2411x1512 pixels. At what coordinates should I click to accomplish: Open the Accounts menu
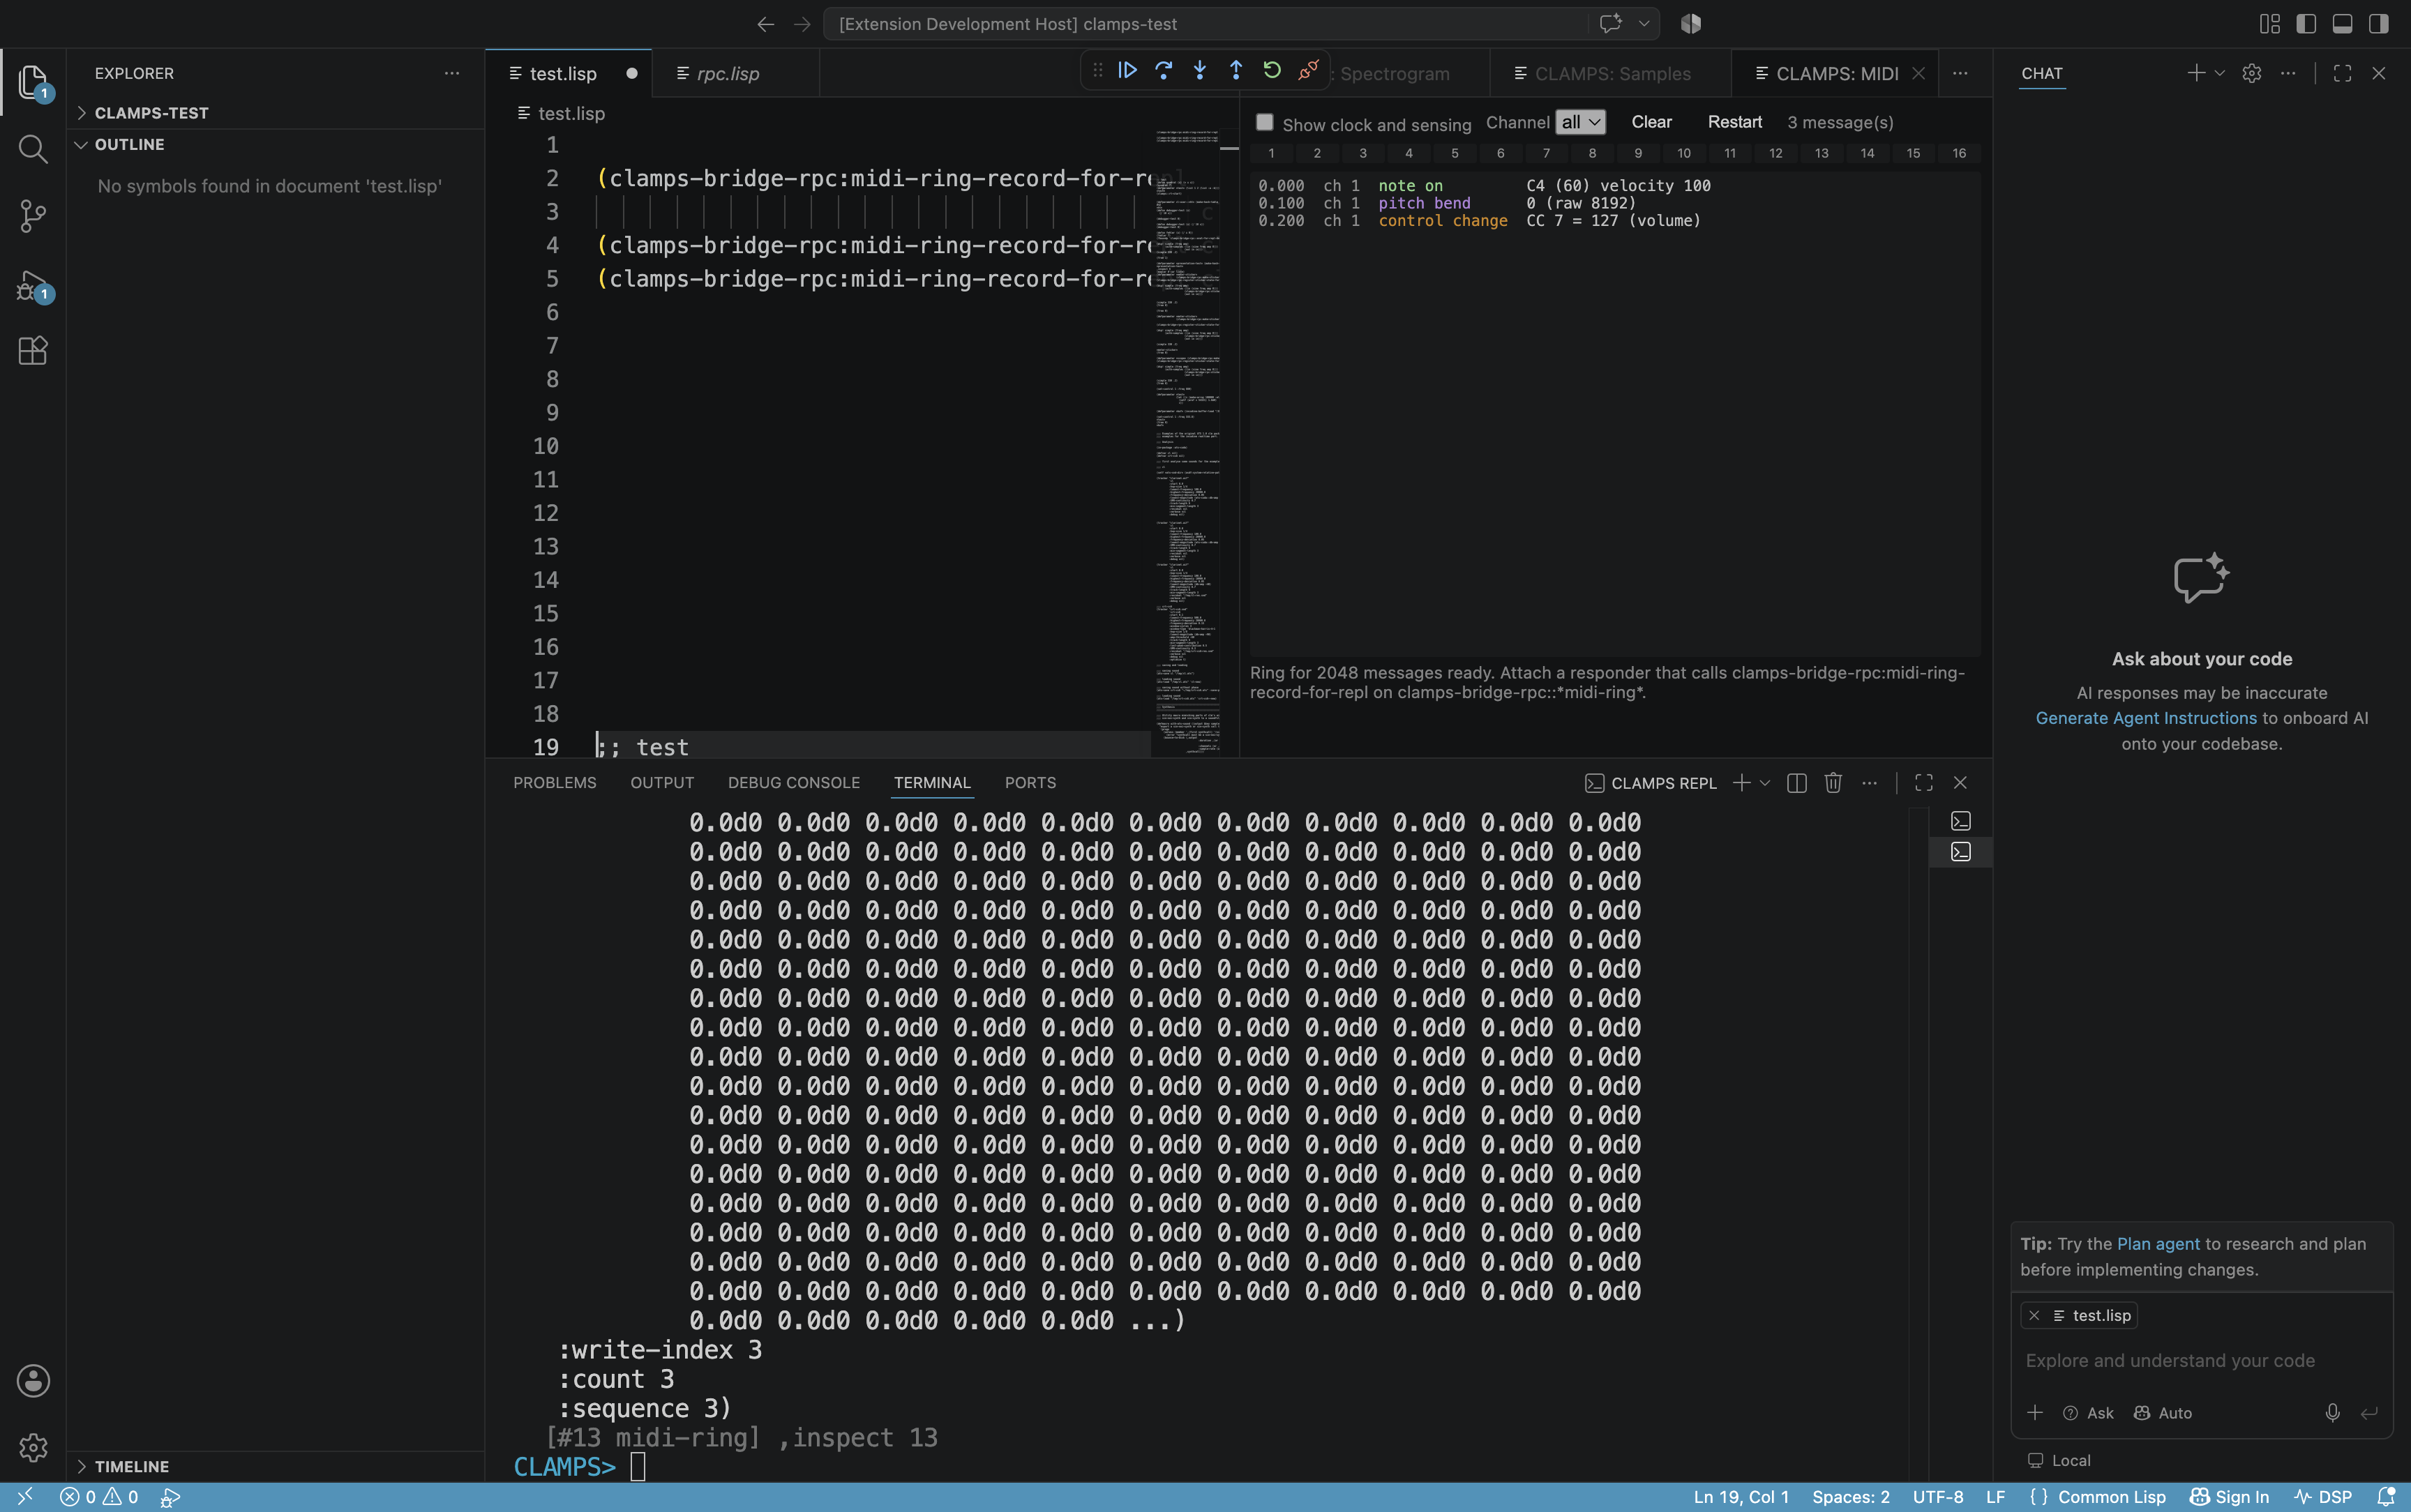click(x=33, y=1380)
